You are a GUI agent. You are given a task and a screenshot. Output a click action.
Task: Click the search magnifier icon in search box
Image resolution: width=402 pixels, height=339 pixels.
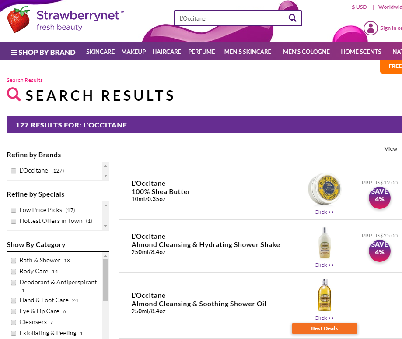pos(292,18)
